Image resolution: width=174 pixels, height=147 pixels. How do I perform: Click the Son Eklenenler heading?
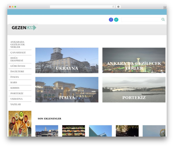pos(49,119)
